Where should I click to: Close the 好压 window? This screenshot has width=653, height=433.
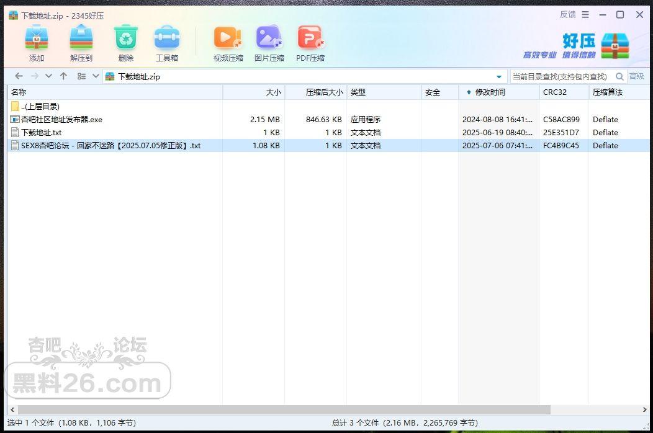[x=640, y=14]
